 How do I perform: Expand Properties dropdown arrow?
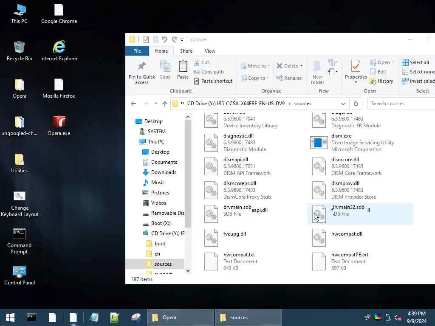tap(356, 82)
